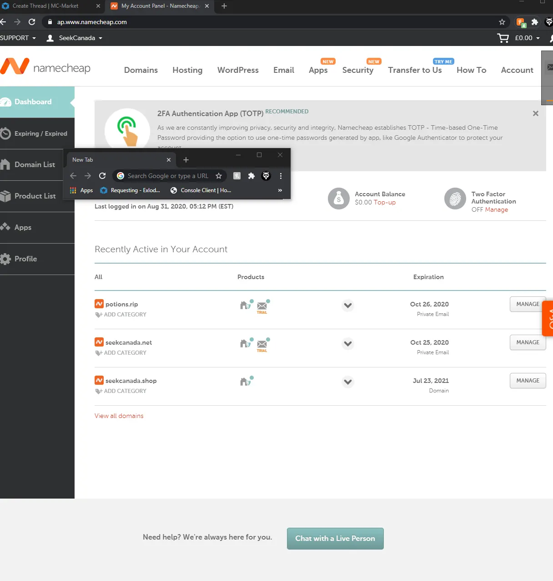Click the Manage link for Two Factor Authentication
Viewport: 553px width, 581px height.
click(x=496, y=209)
